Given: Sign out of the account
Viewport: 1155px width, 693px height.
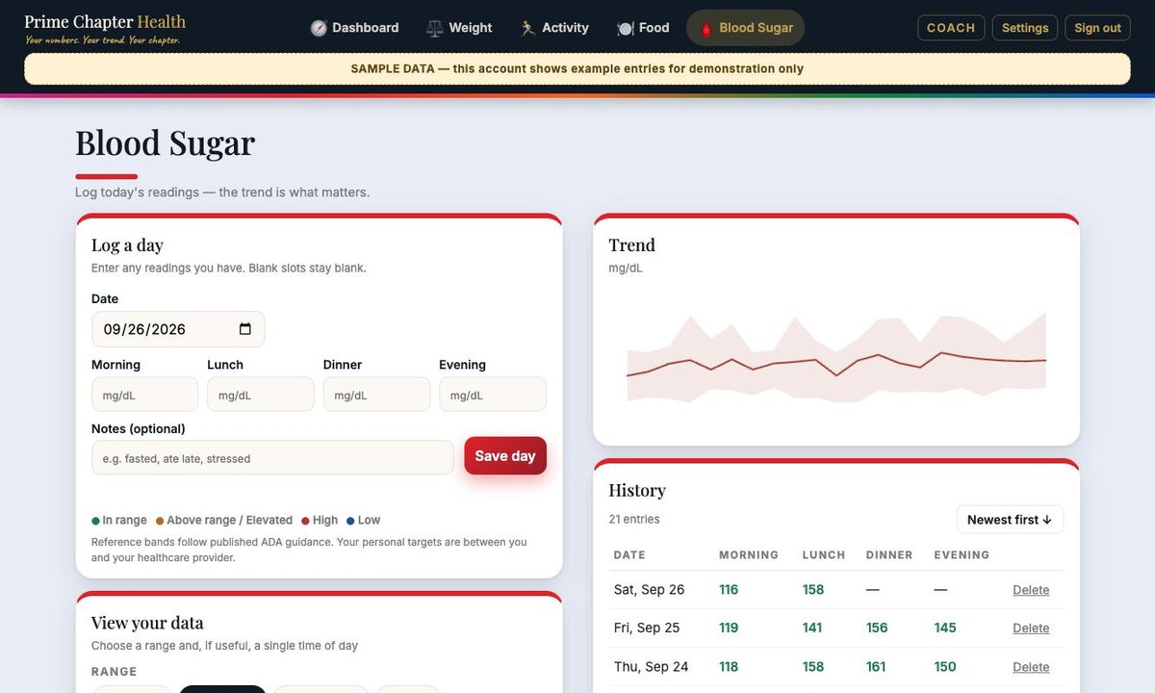Looking at the screenshot, I should click(x=1097, y=28).
